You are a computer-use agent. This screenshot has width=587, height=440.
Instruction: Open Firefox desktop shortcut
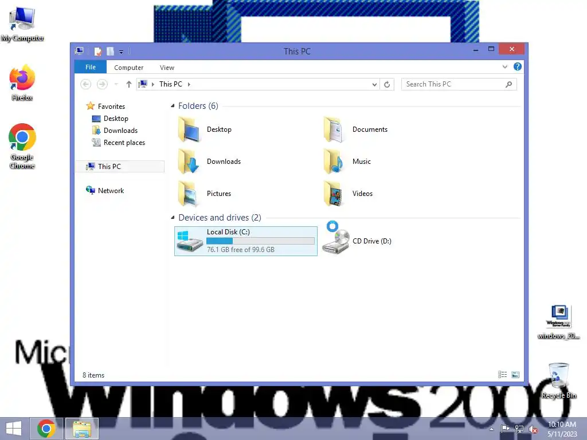22,82
